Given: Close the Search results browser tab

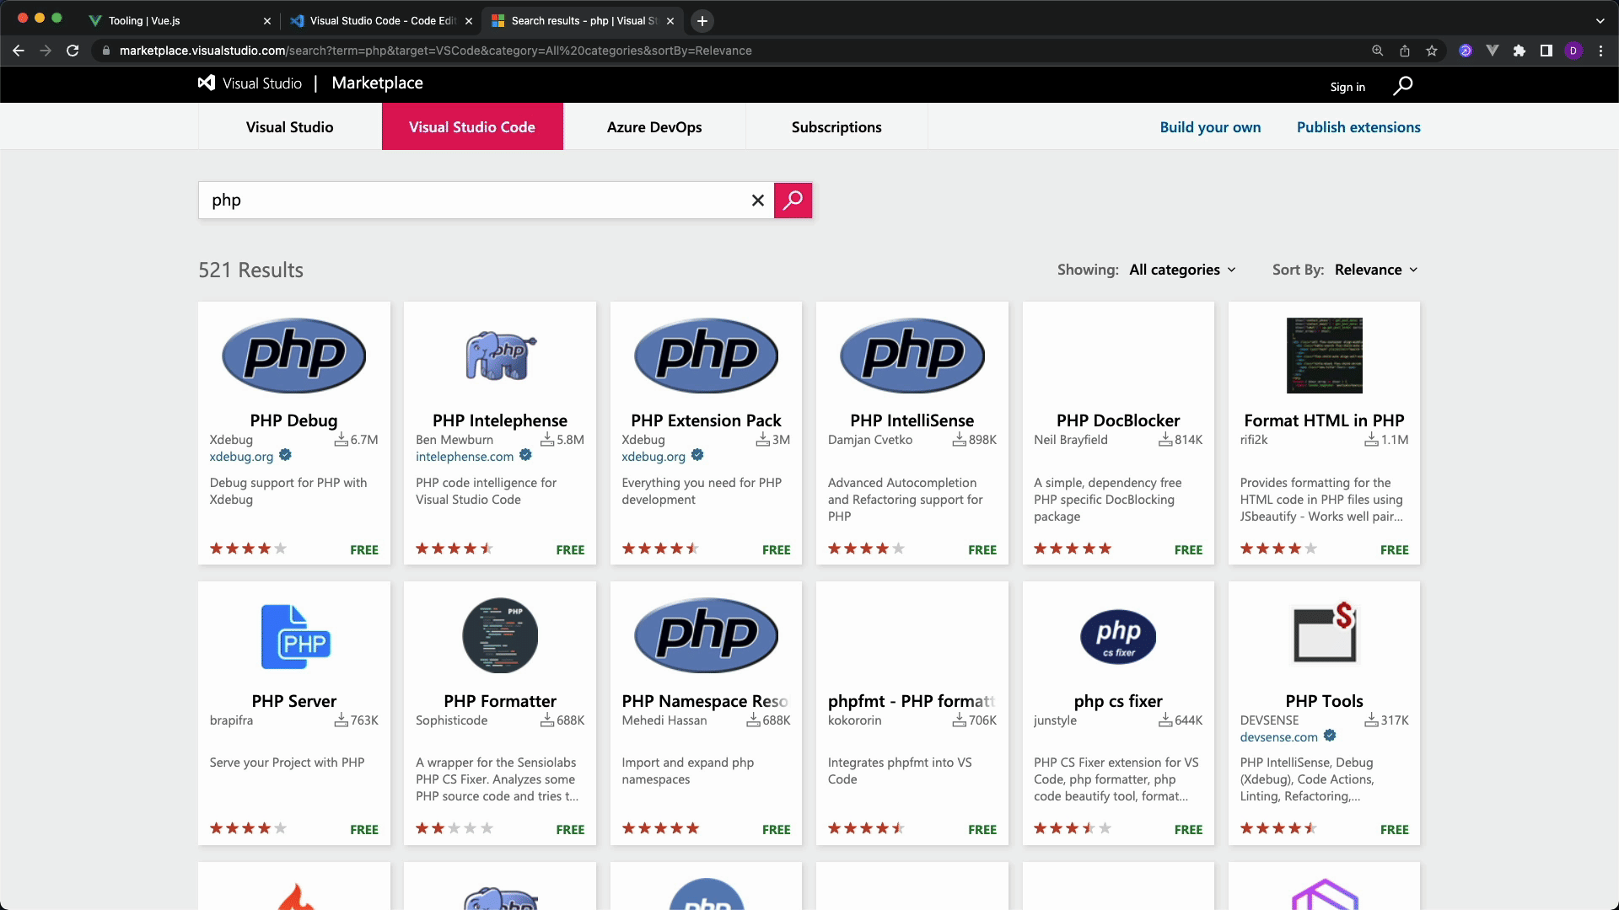Looking at the screenshot, I should pos(670,21).
